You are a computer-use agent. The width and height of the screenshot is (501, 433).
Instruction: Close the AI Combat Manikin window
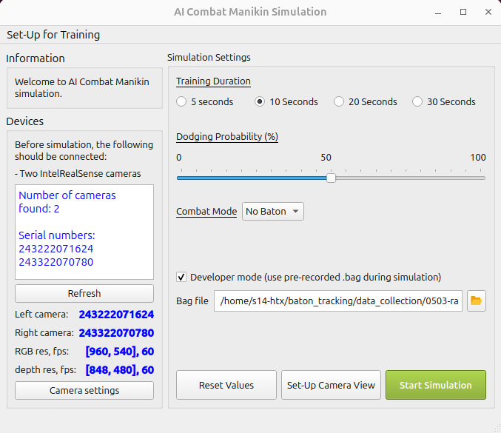click(485, 12)
